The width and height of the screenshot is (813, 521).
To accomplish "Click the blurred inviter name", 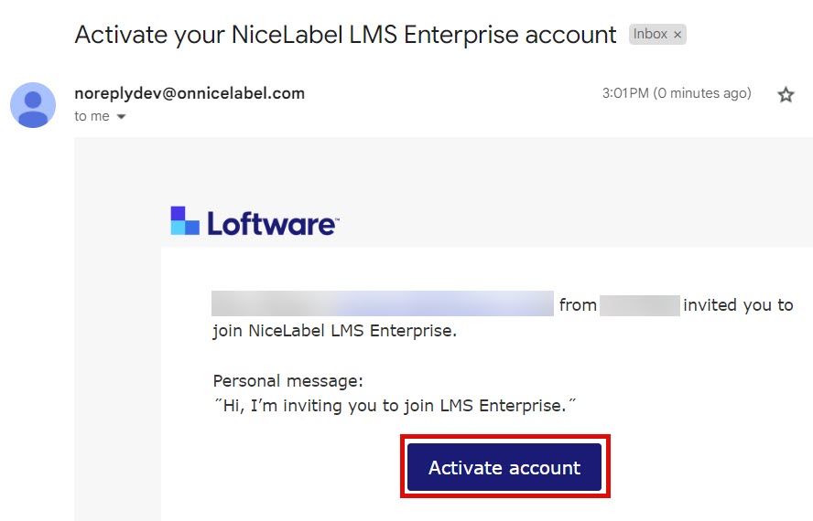I will [x=382, y=304].
